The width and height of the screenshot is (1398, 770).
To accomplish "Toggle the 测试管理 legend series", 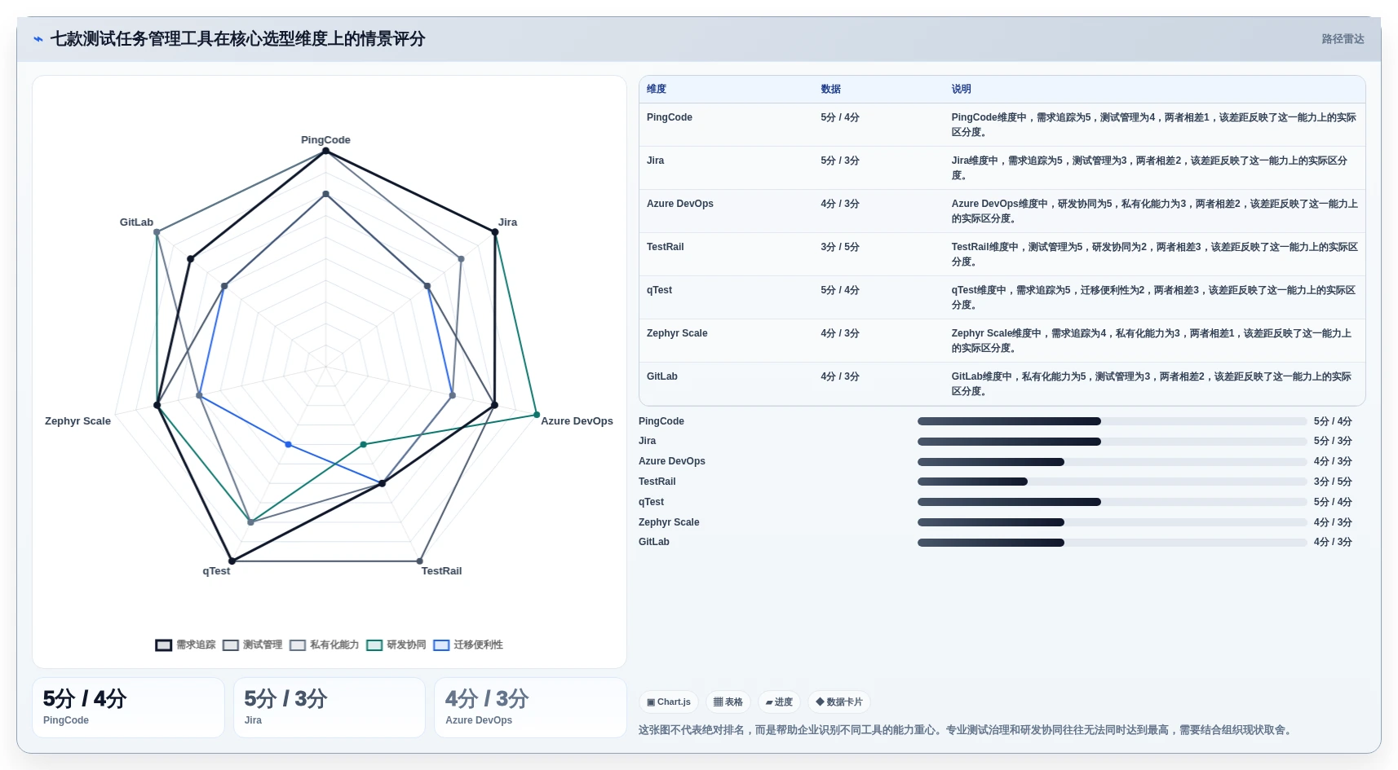I will (x=252, y=645).
